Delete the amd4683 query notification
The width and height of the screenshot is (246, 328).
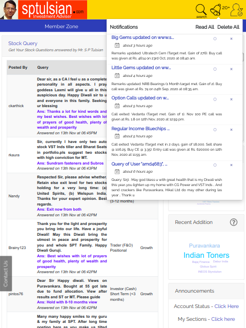[x=231, y=165]
